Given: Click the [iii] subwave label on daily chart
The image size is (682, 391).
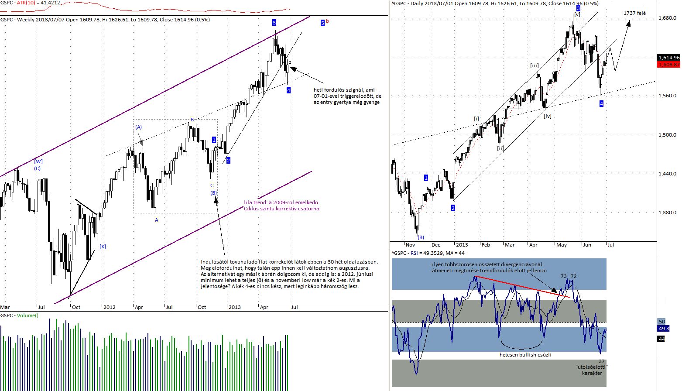Looking at the screenshot, I should (x=535, y=65).
